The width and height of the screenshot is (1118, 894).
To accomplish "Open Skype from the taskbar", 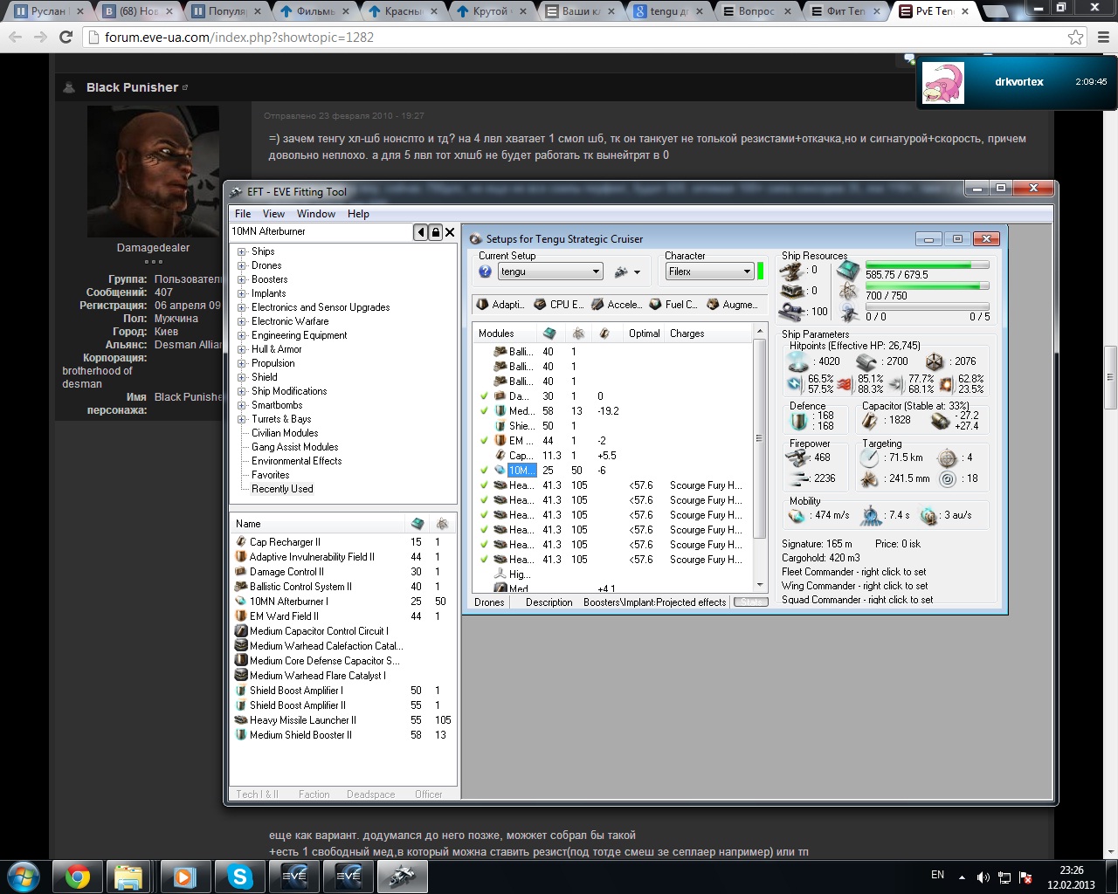I will [x=238, y=876].
